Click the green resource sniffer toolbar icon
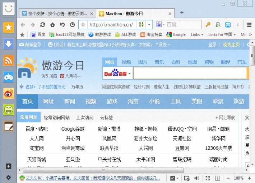Screen dimensions: 255x183 tap(218, 25)
